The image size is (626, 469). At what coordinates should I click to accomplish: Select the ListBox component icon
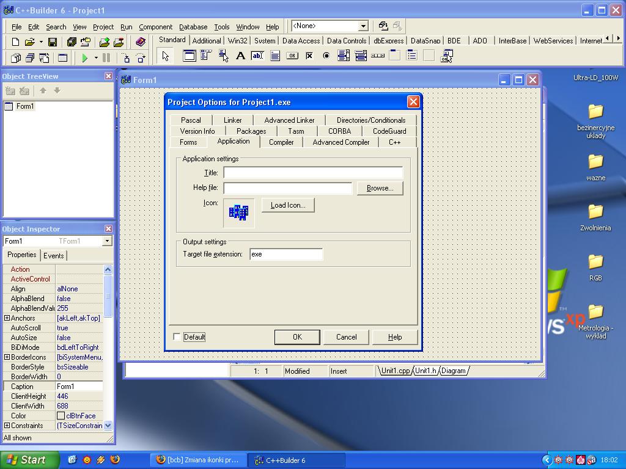[344, 56]
